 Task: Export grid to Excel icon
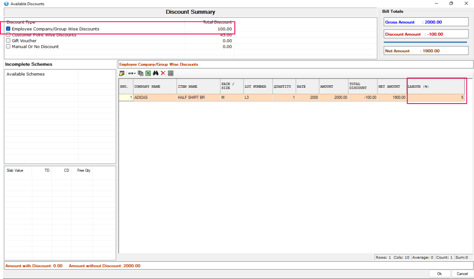[148, 73]
